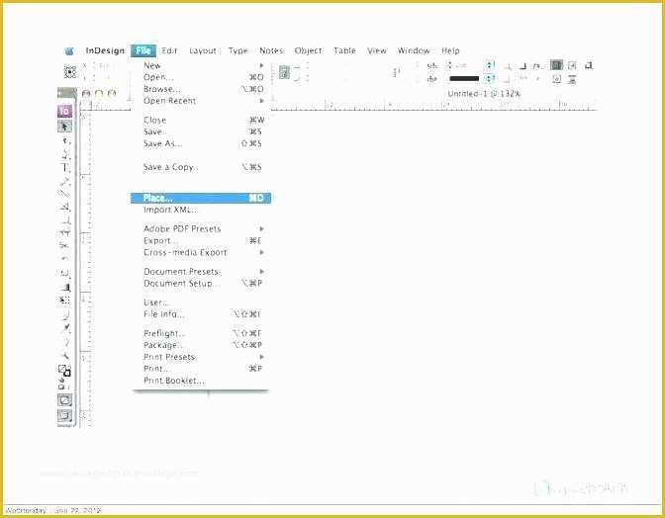Choose Browse... from the File menu
Image resolution: width=665 pixels, height=518 pixels.
201,89
